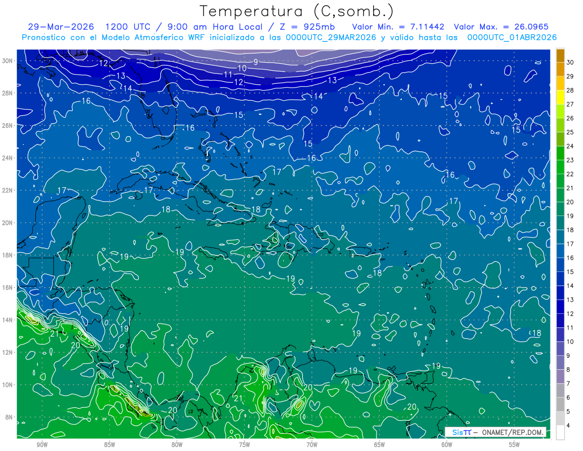The width and height of the screenshot is (583, 451).
Task: Select the green 23 degree legend swatch
Action: (560, 154)
